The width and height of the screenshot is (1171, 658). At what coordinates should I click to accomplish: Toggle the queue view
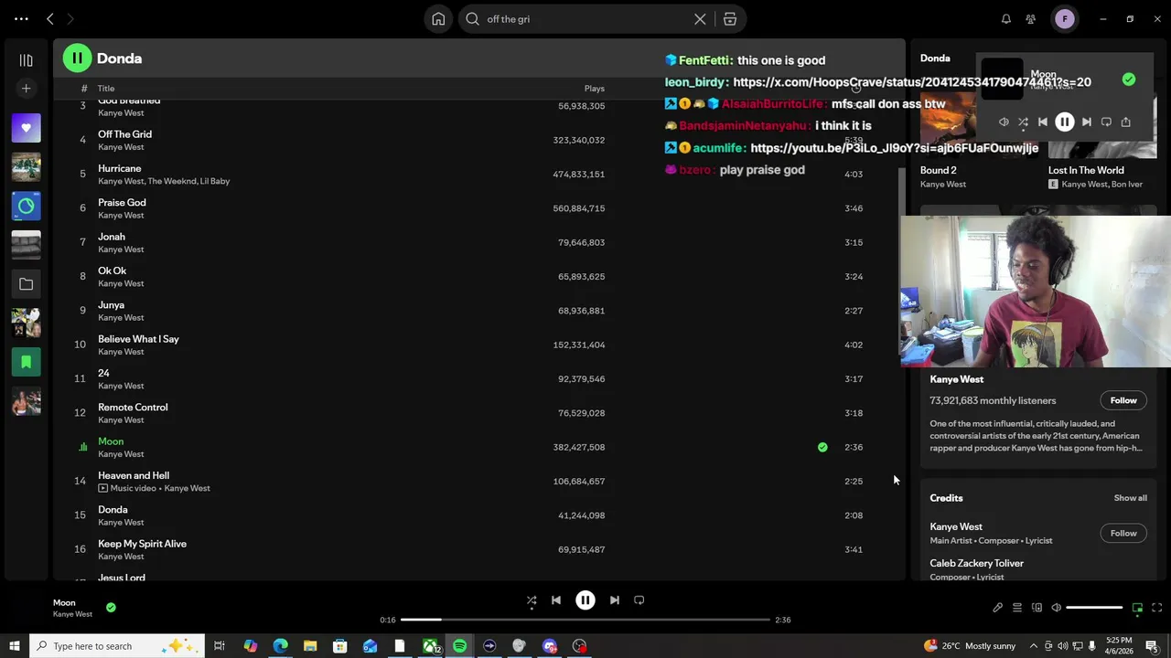click(1017, 608)
